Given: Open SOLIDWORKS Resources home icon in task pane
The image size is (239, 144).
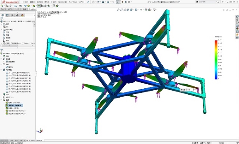Looking at the screenshot, I should point(237,17).
